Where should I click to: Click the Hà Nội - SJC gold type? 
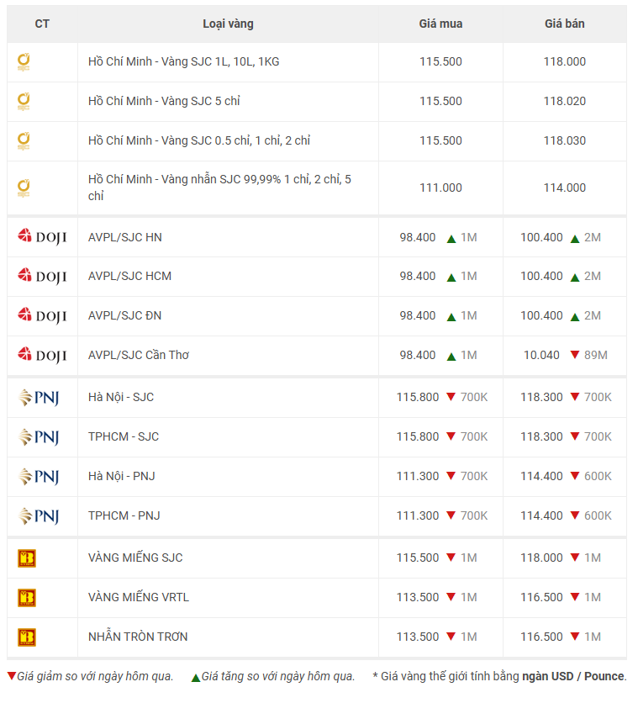[x=121, y=397]
